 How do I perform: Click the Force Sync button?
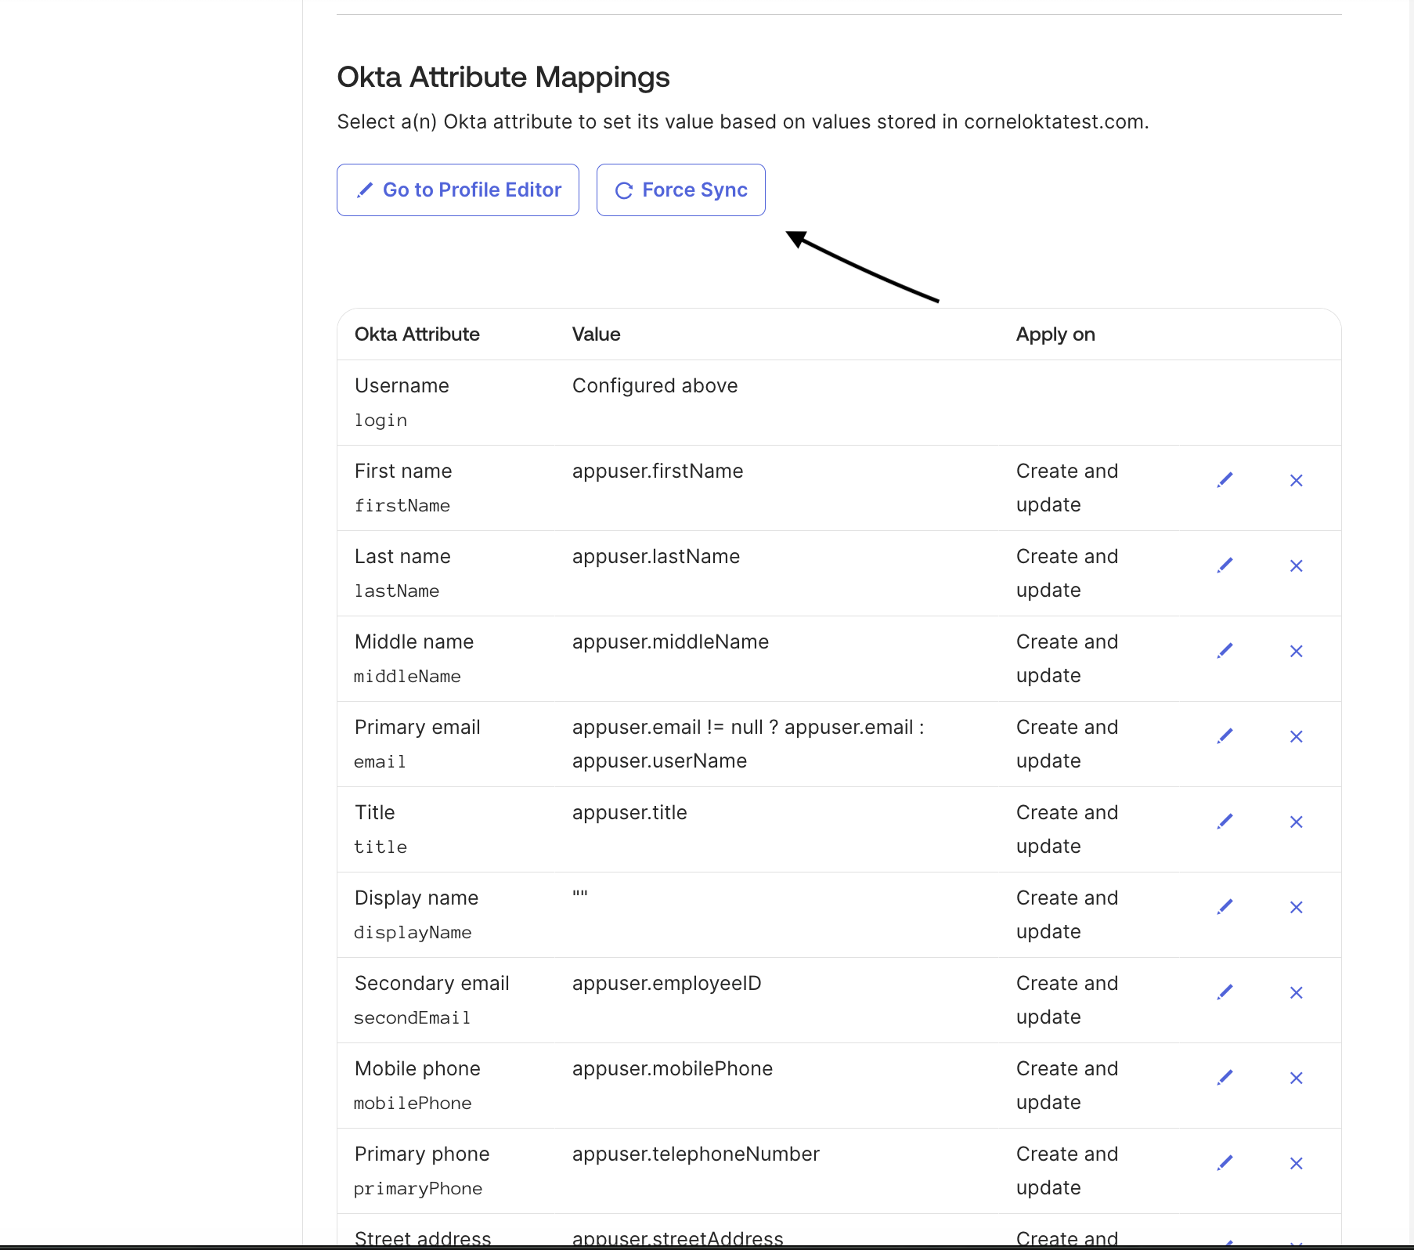tap(681, 190)
